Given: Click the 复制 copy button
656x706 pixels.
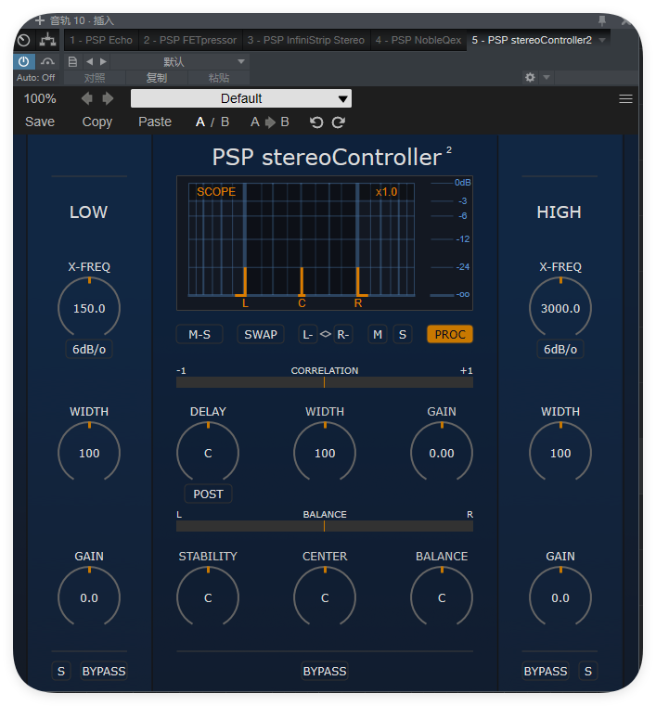Looking at the screenshot, I should 156,78.
